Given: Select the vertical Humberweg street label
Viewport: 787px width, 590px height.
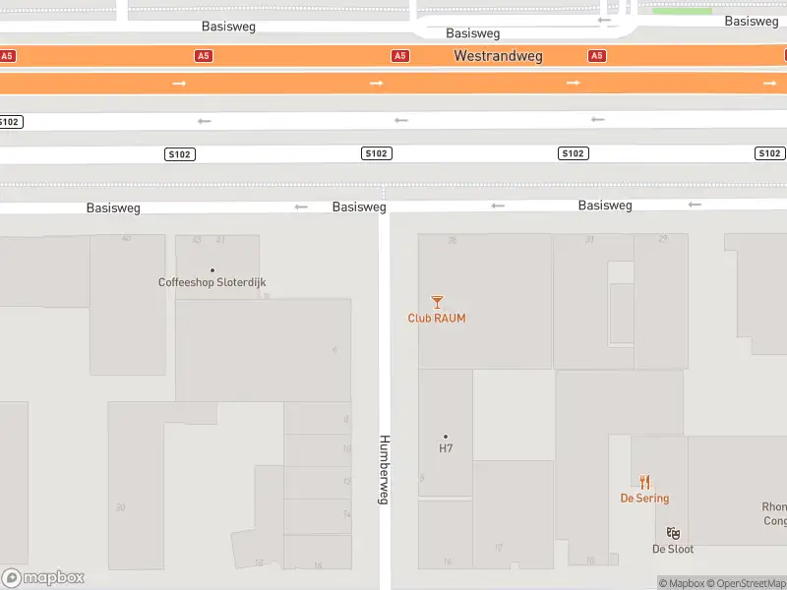Looking at the screenshot, I should pyautogui.click(x=385, y=470).
